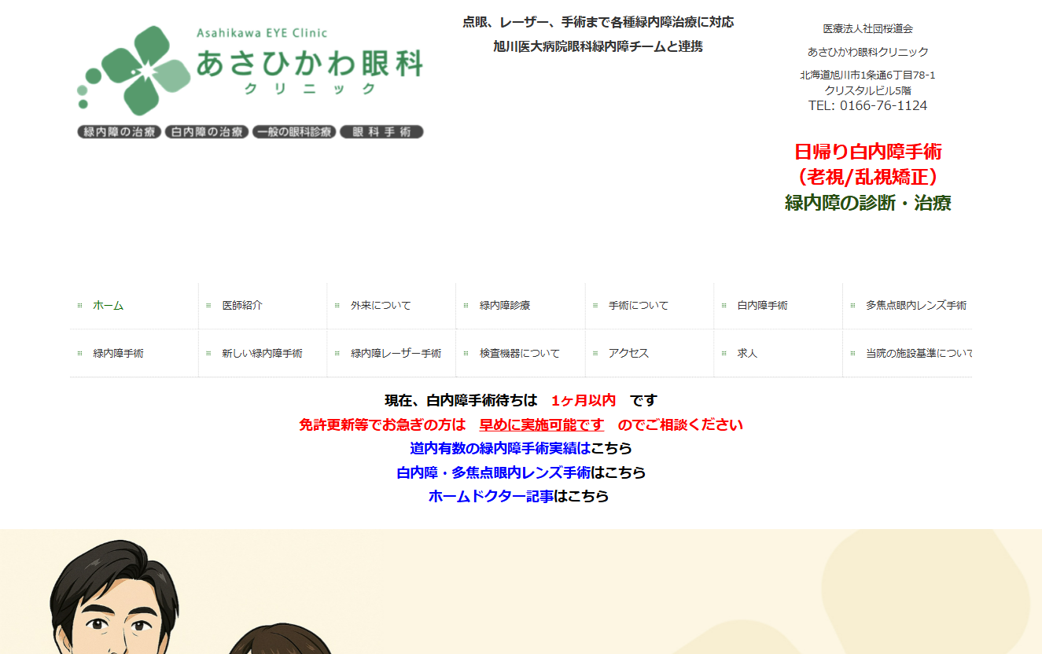The image size is (1042, 654).
Task: Select 緑内障レーザー手術 menu item
Action: point(396,354)
